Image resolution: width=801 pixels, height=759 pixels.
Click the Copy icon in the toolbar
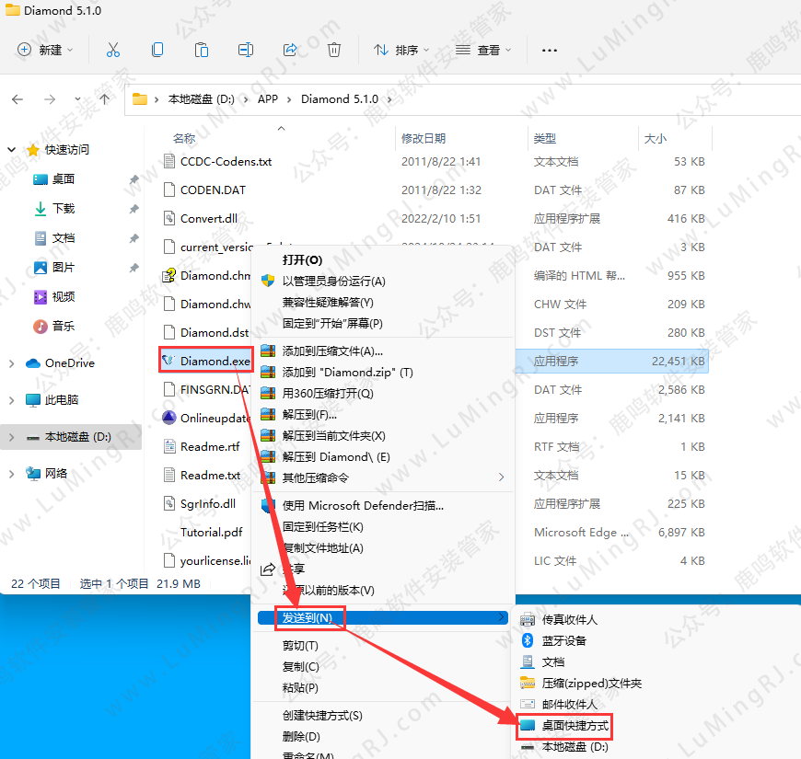(157, 50)
